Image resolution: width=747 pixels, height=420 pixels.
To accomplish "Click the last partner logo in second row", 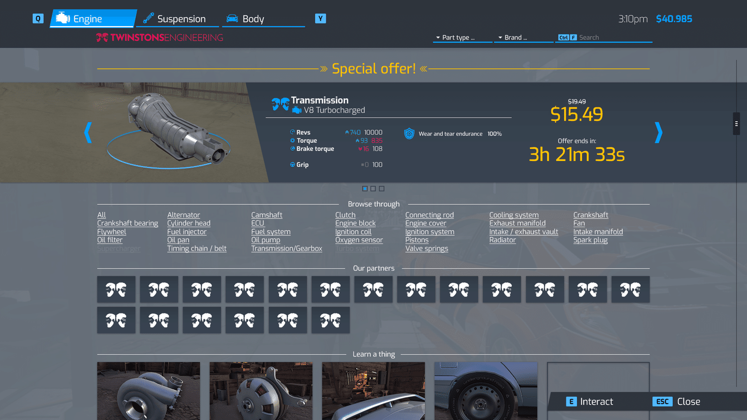I will [331, 320].
